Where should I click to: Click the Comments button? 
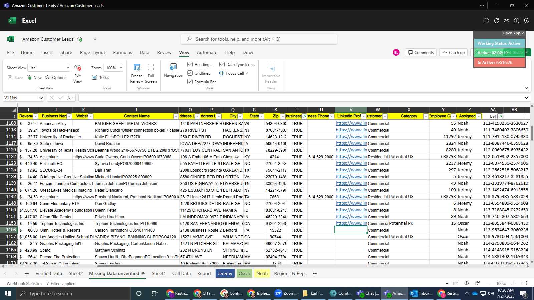[x=421, y=52]
